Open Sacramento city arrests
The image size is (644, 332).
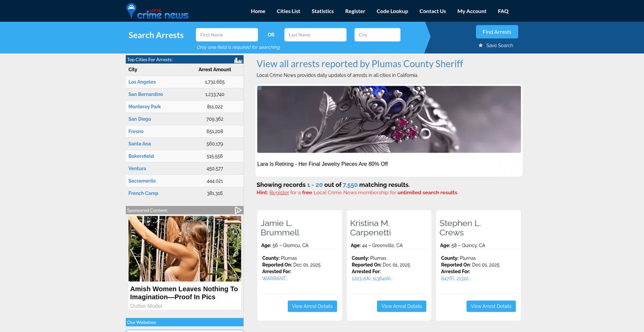142,181
